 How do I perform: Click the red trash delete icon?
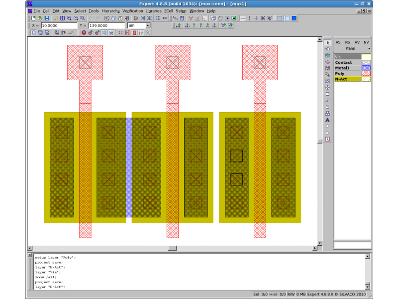134,33
